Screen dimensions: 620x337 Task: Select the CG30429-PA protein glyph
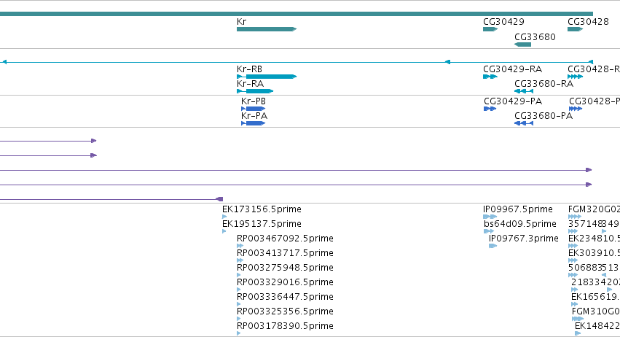point(490,109)
